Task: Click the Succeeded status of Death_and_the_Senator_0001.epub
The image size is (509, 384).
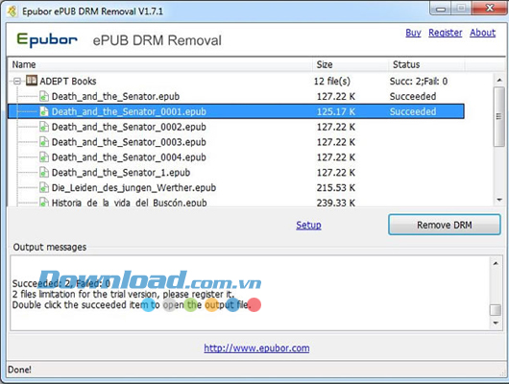Action: tap(413, 111)
